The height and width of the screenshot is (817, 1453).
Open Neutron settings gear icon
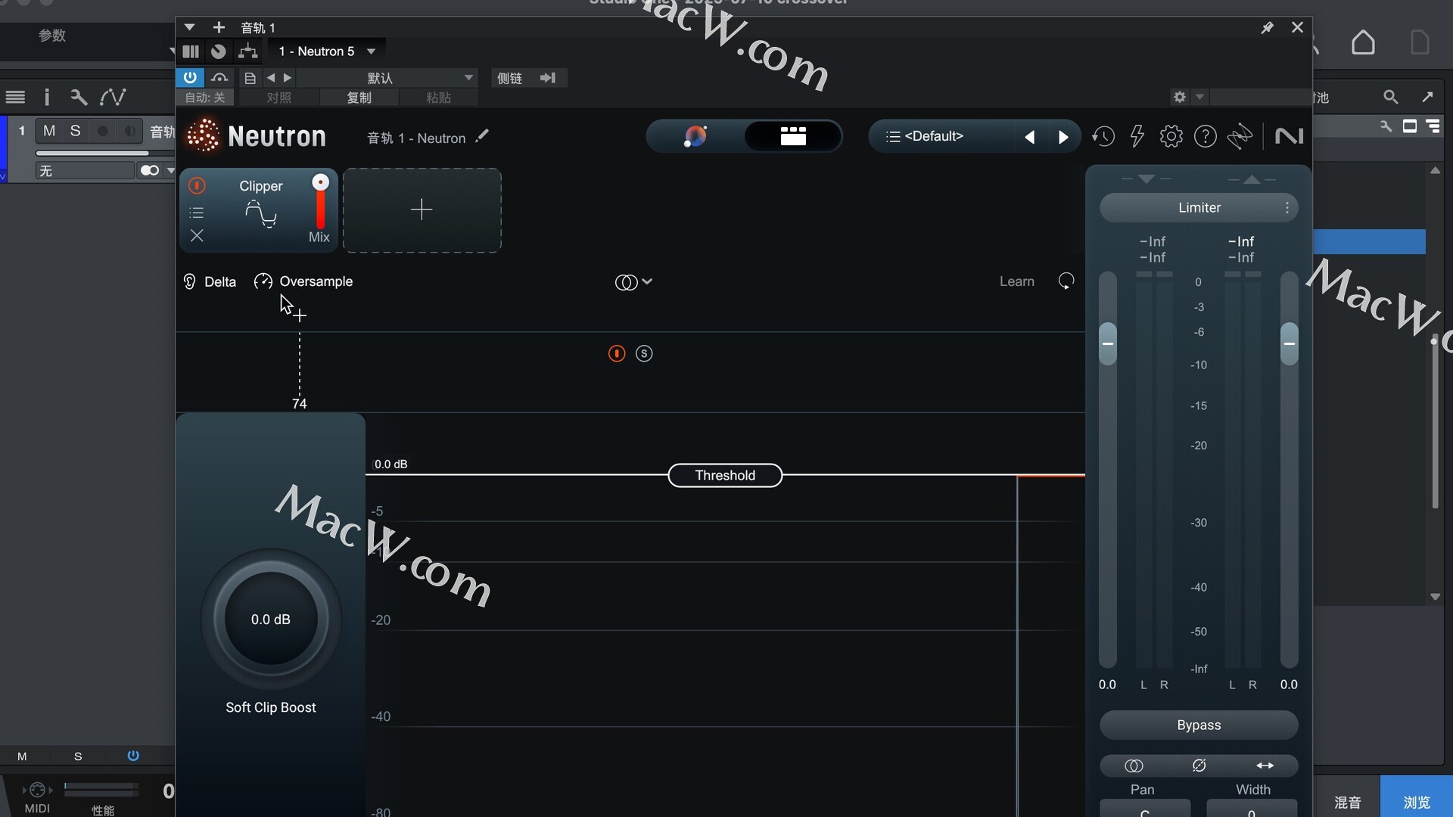pos(1171,136)
